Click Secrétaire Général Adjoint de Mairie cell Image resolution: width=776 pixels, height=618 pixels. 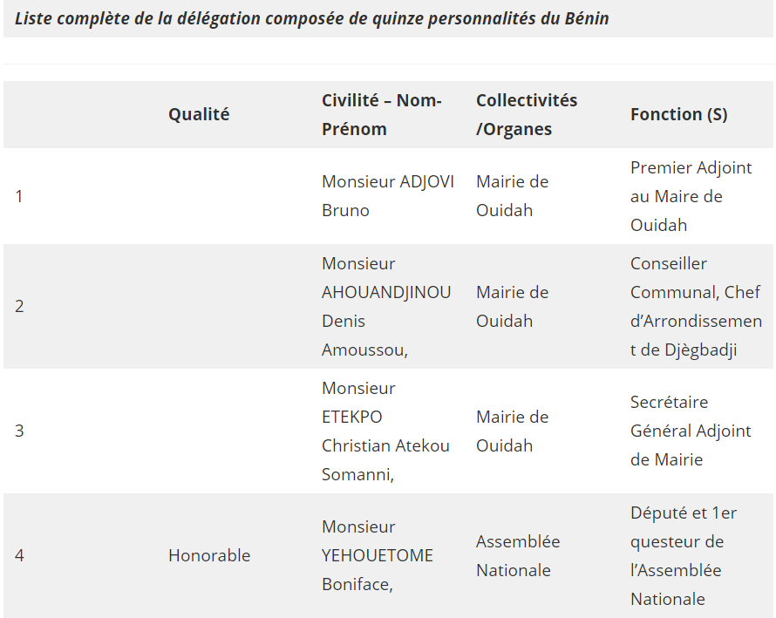(691, 431)
